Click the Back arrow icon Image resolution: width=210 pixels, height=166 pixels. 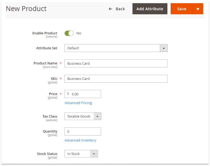[110, 9]
